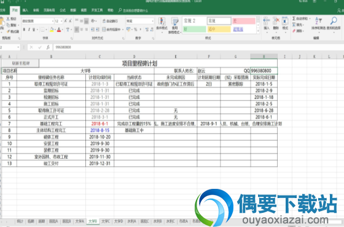The image size is (344, 227).
Task: Toggle italic text formatting
Action: 29,30
